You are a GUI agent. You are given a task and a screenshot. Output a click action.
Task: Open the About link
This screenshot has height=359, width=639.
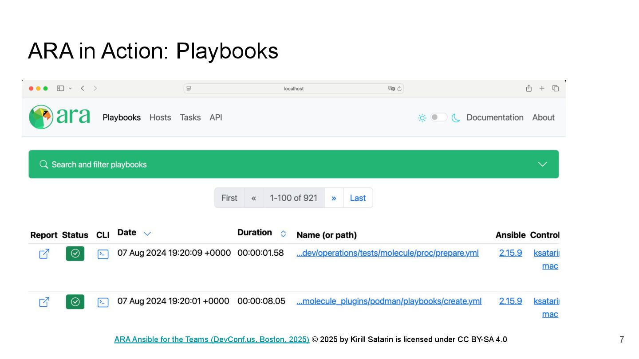tap(544, 117)
